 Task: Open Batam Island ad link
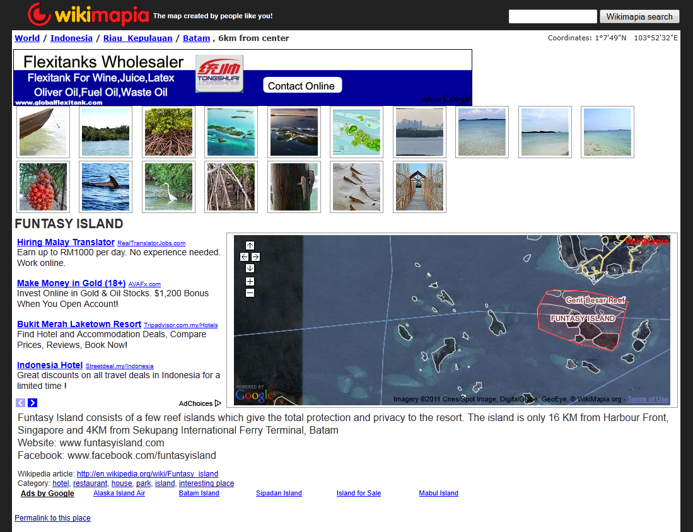(x=199, y=493)
